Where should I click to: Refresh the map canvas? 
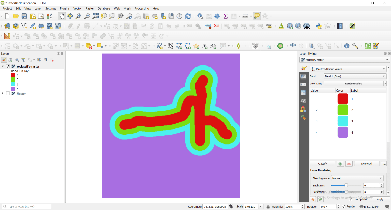coord(188,16)
